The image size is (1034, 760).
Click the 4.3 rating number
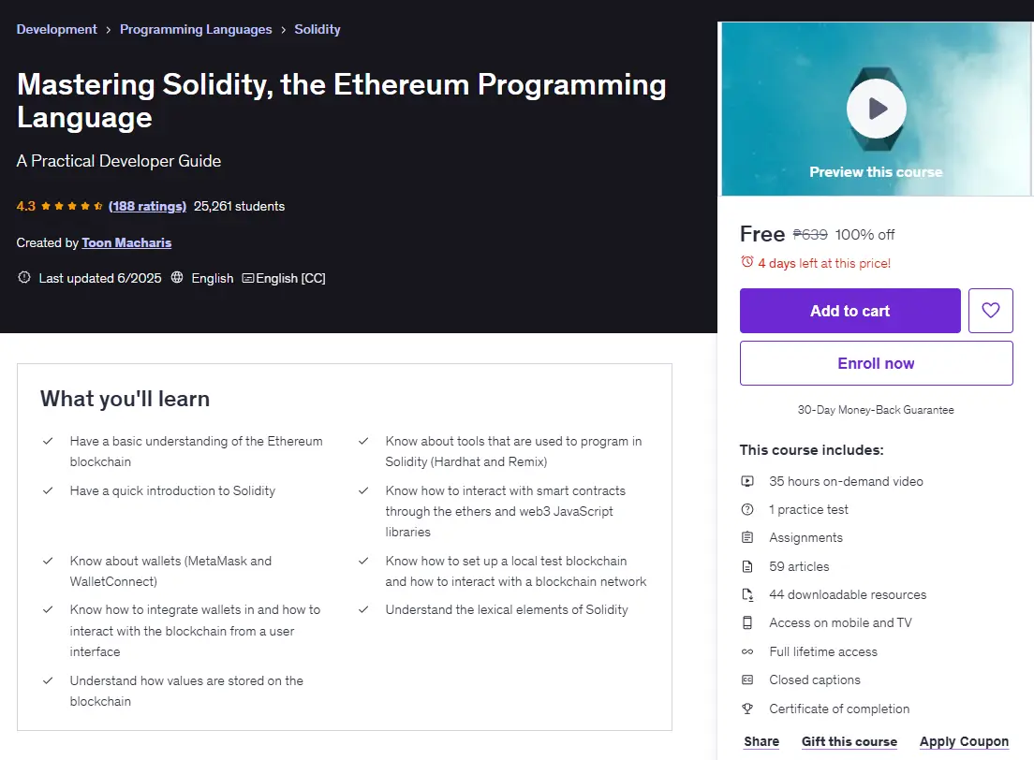[25, 206]
